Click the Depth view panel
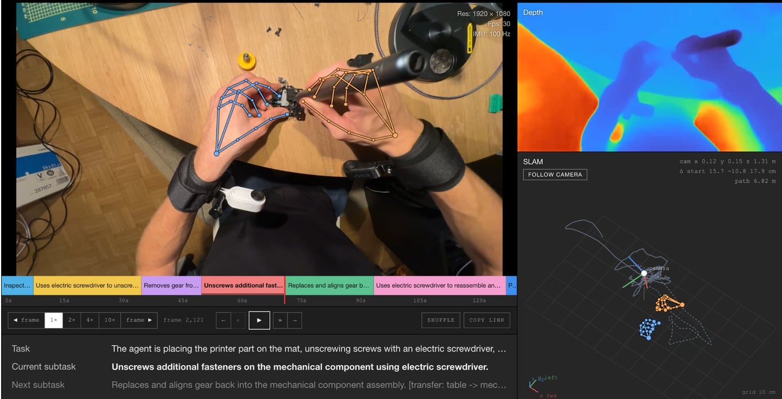 coord(649,77)
